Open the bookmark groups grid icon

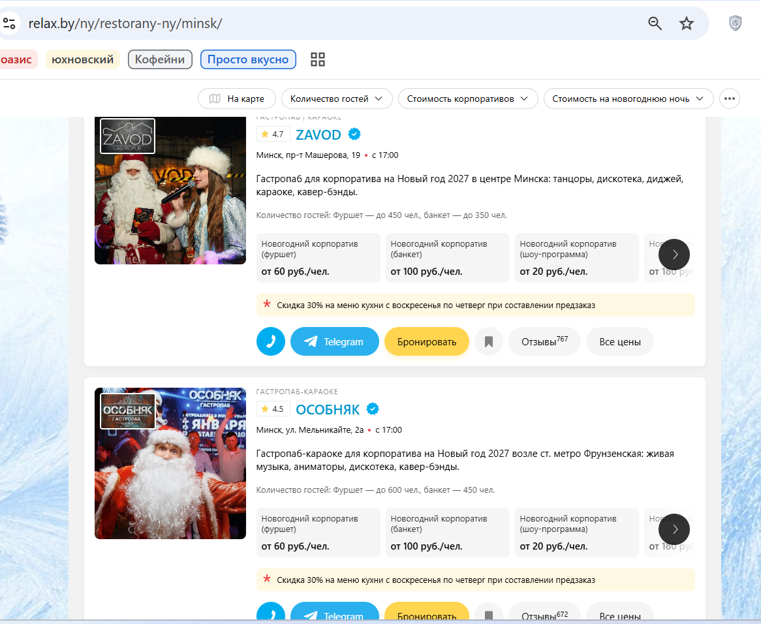[317, 59]
